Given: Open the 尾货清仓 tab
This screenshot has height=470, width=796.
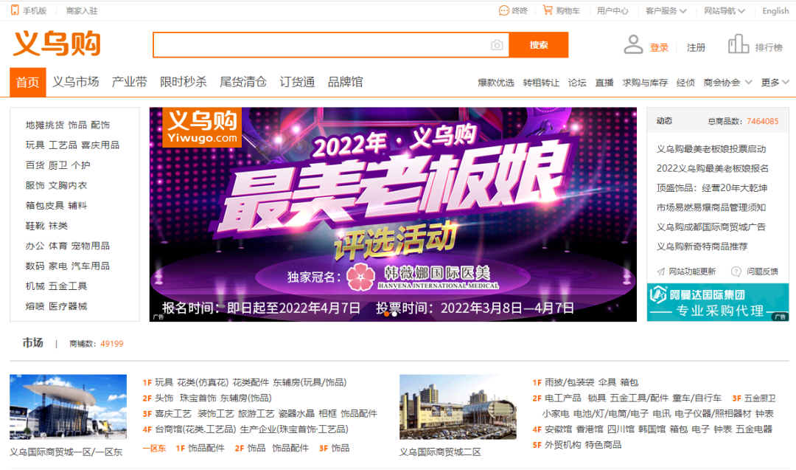Looking at the screenshot, I should point(243,82).
